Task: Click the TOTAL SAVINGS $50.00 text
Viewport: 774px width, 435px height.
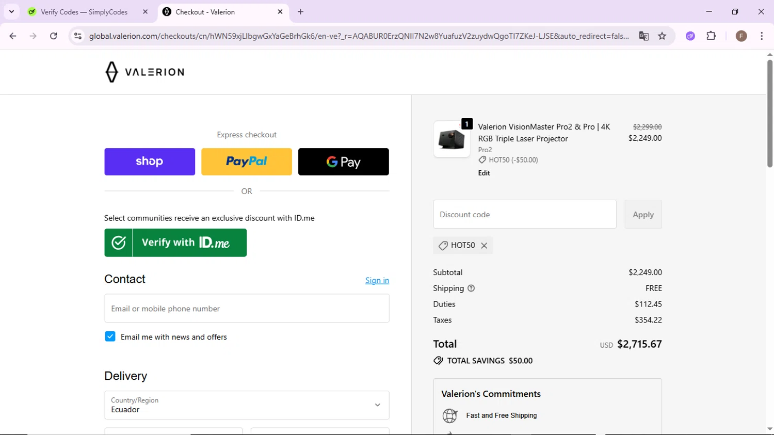Action: click(490, 361)
